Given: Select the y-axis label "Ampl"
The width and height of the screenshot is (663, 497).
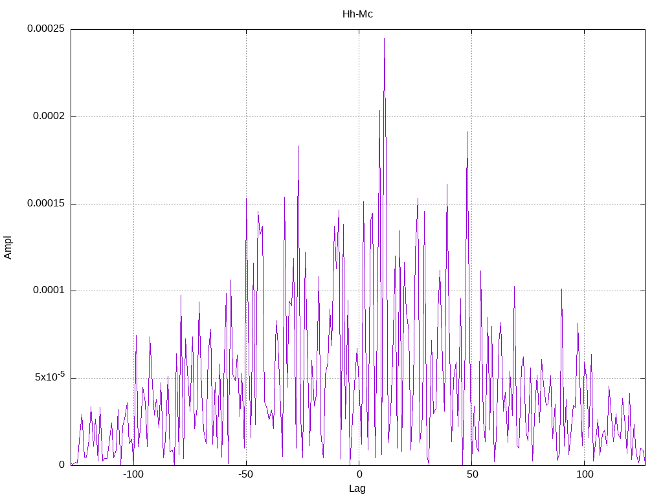Looking at the screenshot, I should (x=8, y=248).
